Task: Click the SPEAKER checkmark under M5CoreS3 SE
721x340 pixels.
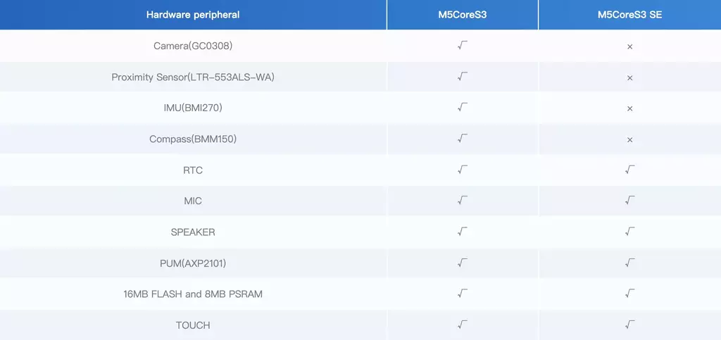Action: pos(630,232)
